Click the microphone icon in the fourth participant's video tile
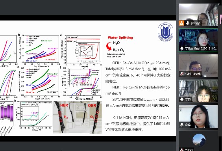Screen dimensions: 222x151 182,99
